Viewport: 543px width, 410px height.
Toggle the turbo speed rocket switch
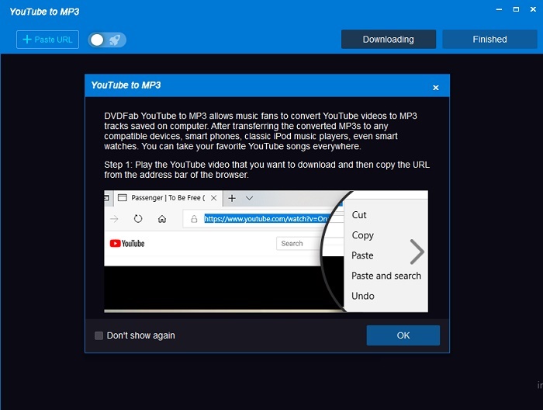pos(107,40)
